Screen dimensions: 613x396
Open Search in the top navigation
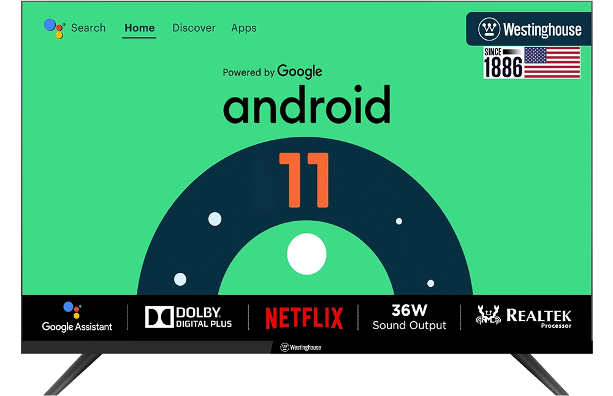[x=88, y=28]
